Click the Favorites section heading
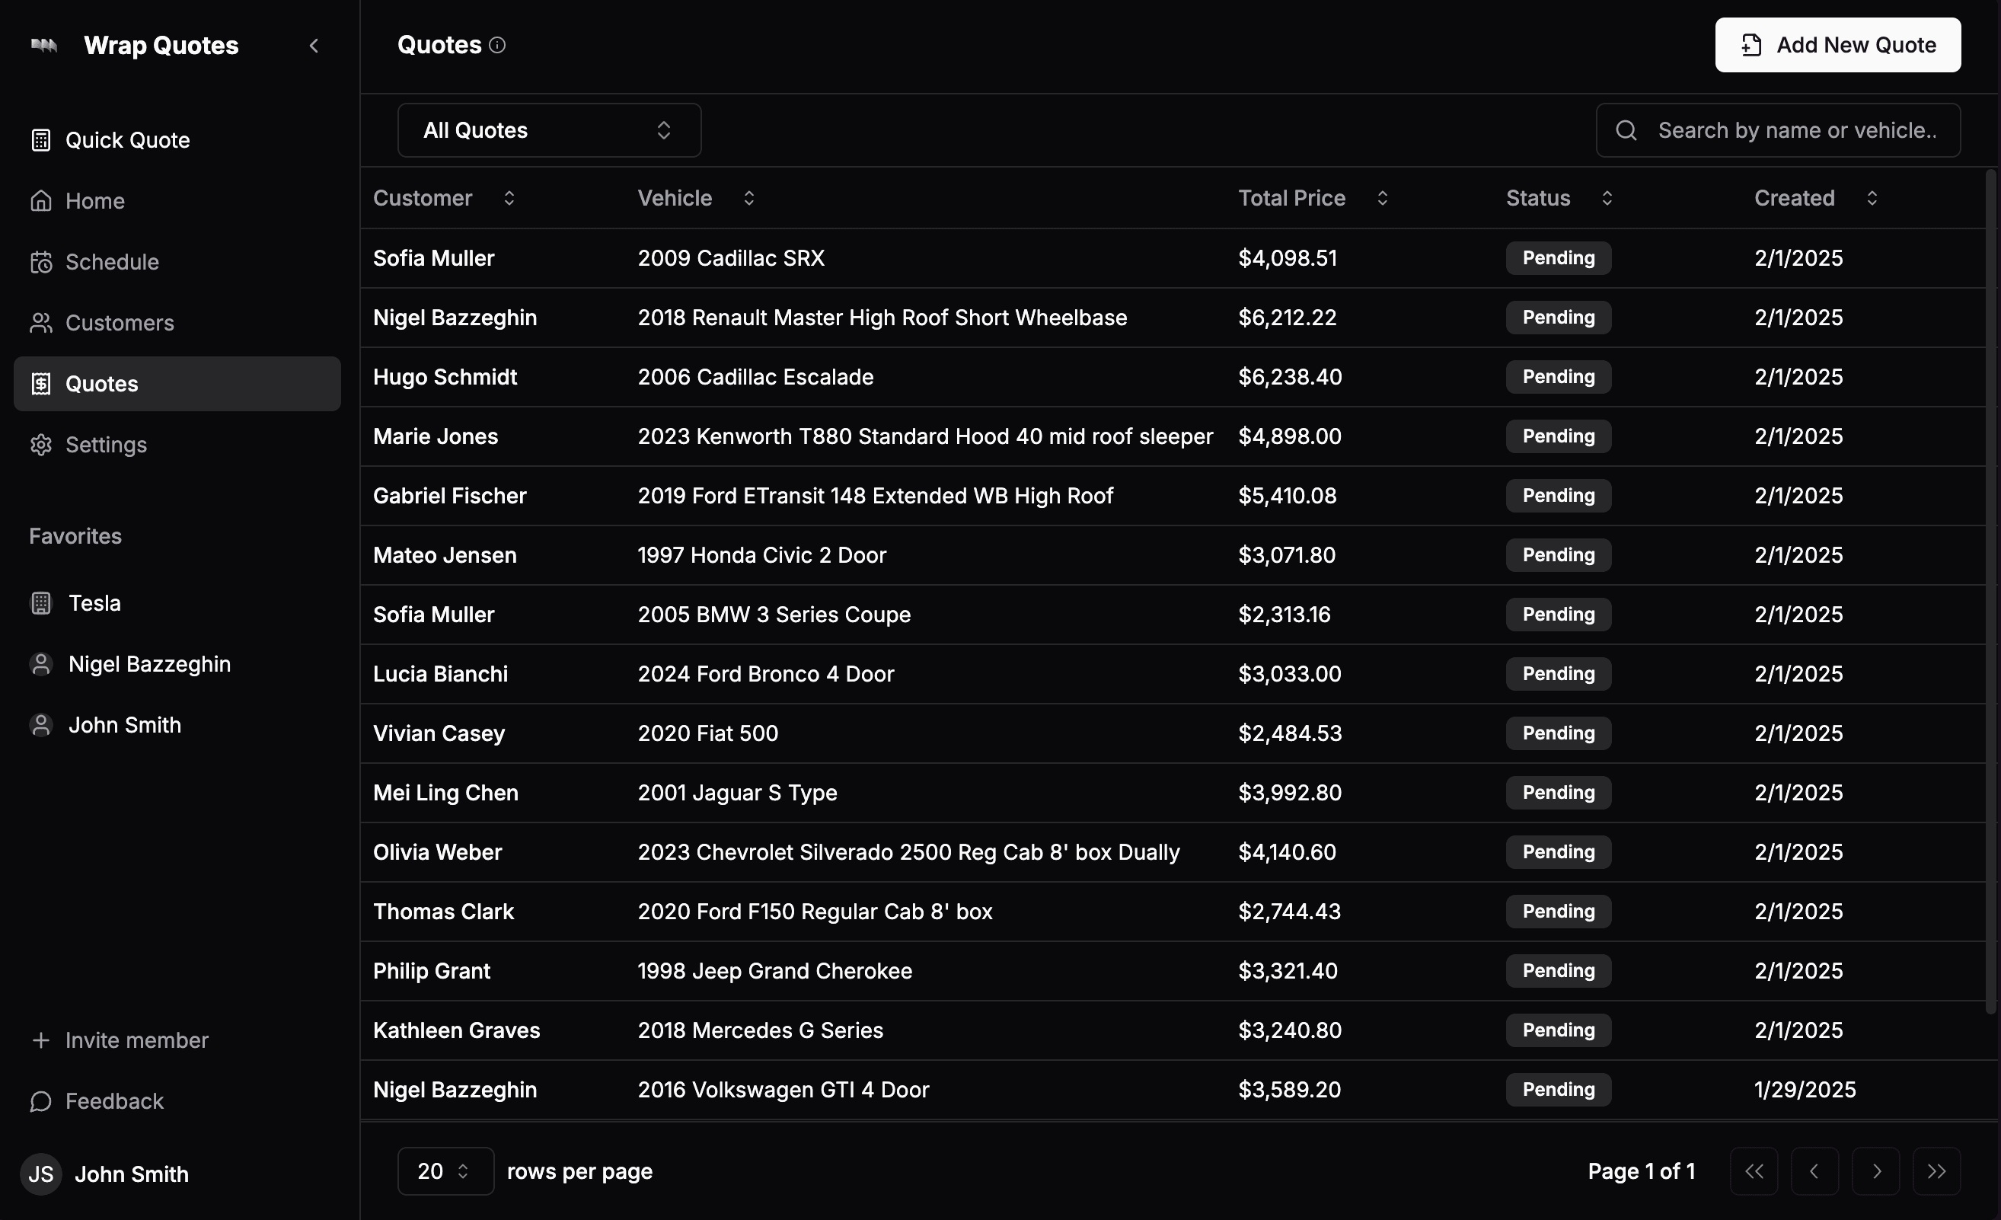Viewport: 2001px width, 1220px height. [x=75, y=536]
